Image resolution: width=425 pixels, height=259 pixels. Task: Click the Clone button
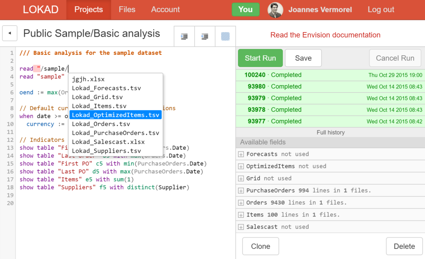[x=260, y=246]
